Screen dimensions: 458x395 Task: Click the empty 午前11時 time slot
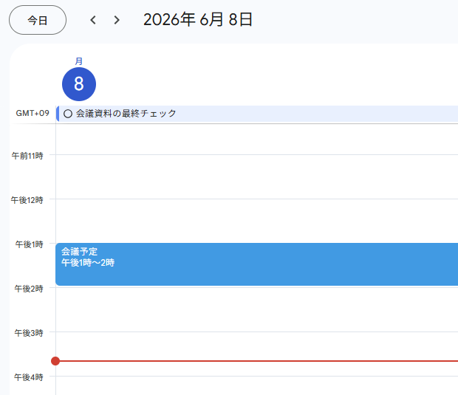[257, 177]
